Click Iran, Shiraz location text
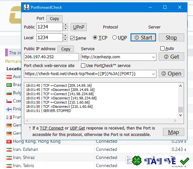 click(x=24, y=158)
